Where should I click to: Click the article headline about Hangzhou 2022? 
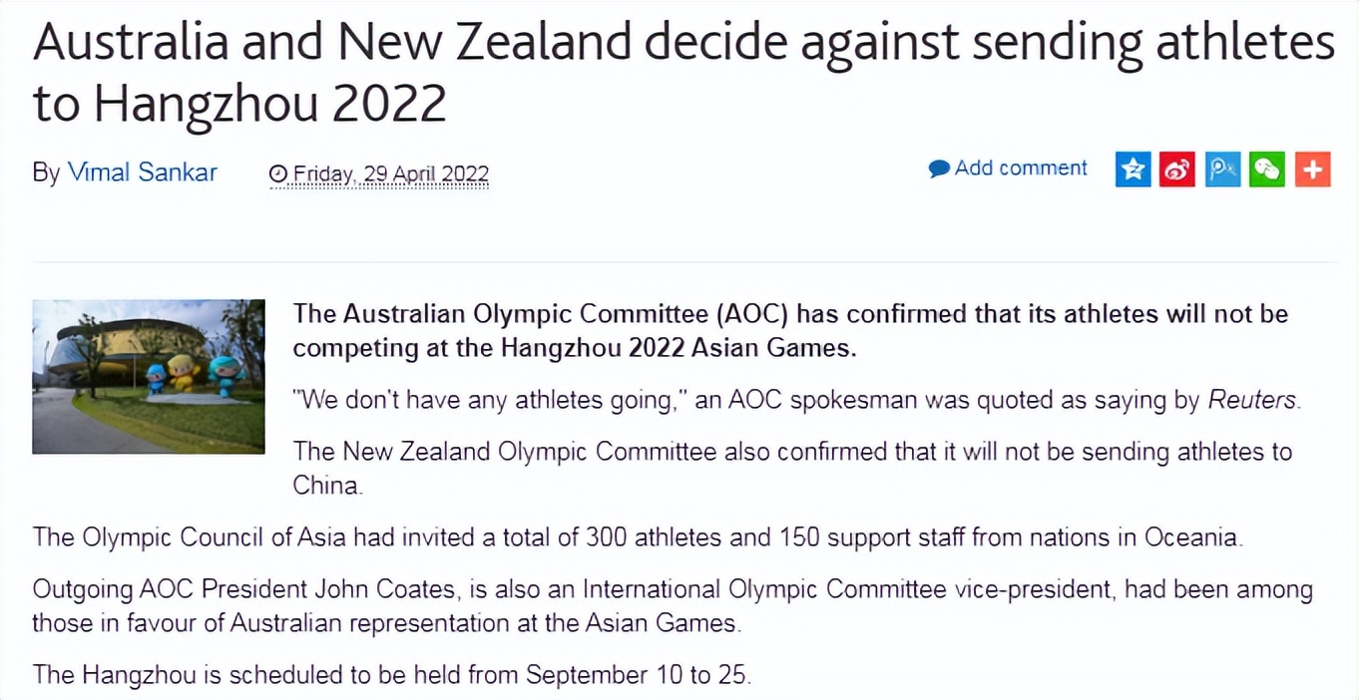pos(682,73)
